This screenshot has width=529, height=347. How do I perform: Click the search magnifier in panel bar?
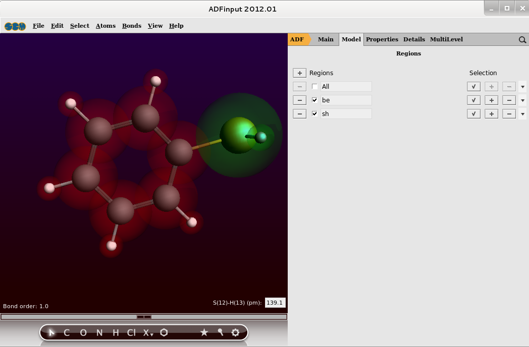(x=522, y=40)
